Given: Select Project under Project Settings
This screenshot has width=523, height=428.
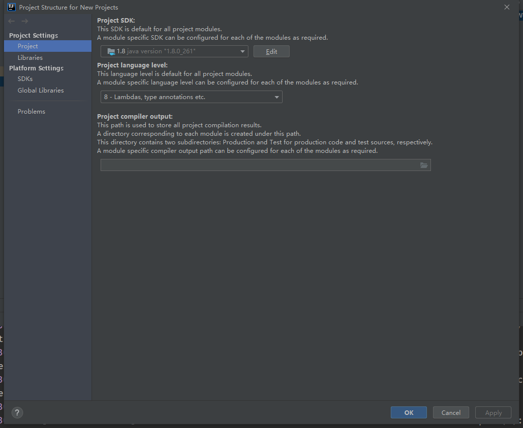Looking at the screenshot, I should point(28,46).
